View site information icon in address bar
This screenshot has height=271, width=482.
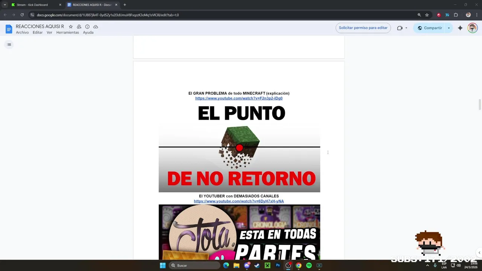tap(32, 15)
